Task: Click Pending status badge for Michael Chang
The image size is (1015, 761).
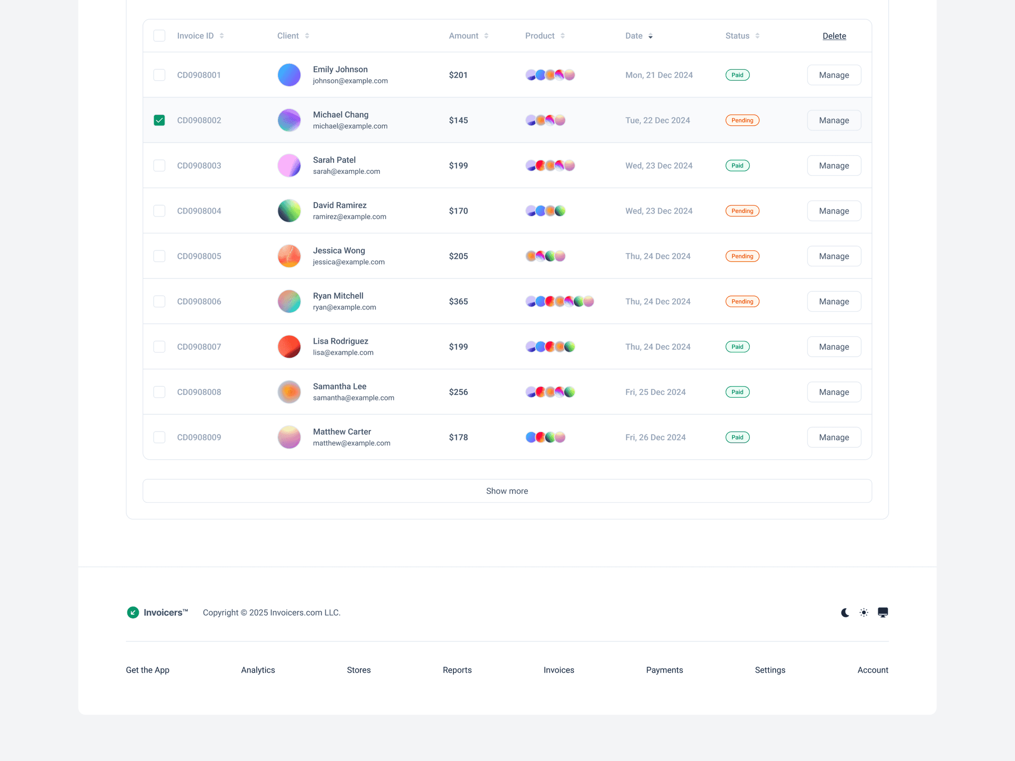Action: 742,120
